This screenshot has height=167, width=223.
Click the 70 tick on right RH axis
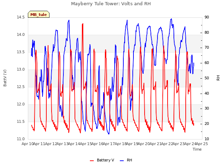click(x=207, y=48)
